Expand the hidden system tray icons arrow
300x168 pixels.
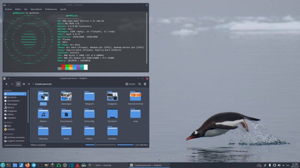point(283,165)
